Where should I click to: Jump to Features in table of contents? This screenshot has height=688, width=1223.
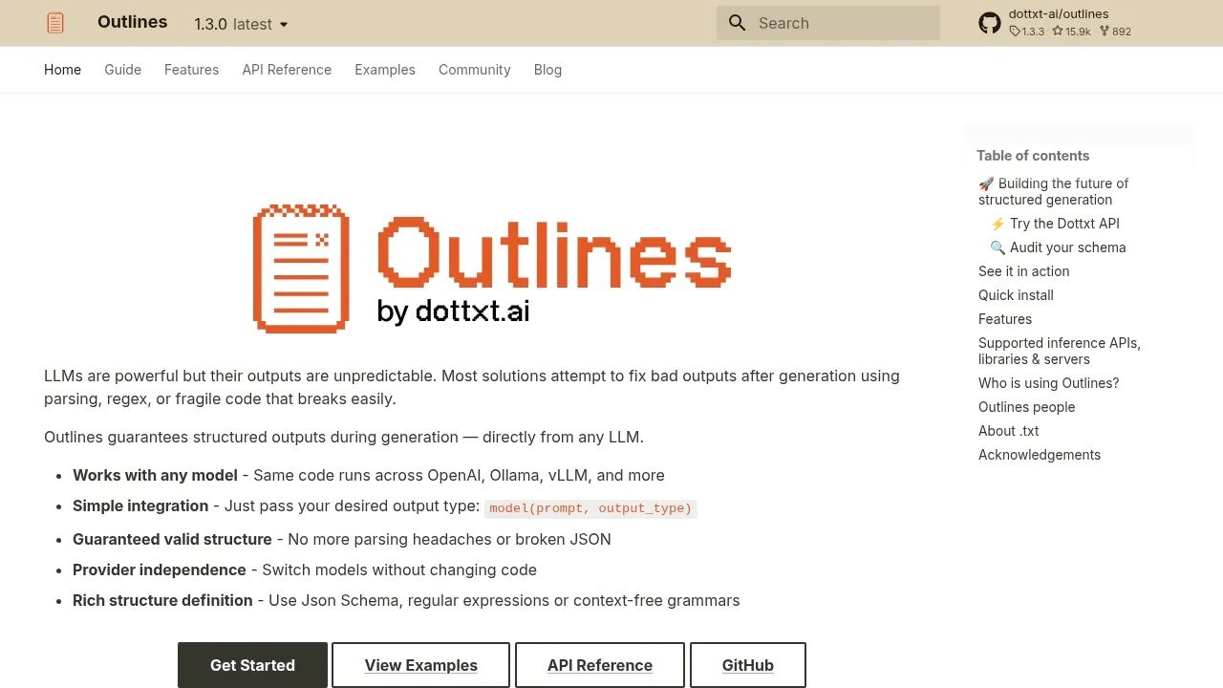[1005, 319]
